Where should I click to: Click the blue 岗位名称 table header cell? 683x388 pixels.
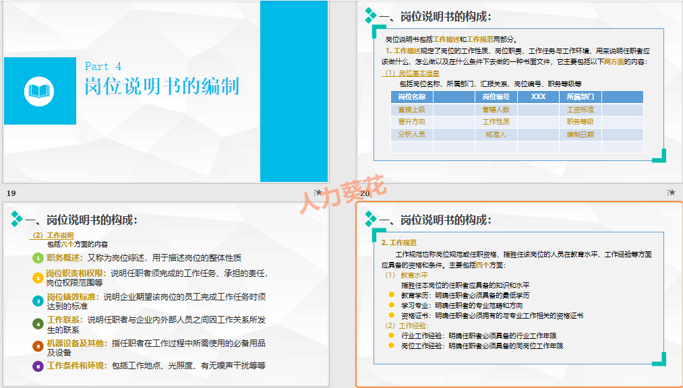pos(413,96)
